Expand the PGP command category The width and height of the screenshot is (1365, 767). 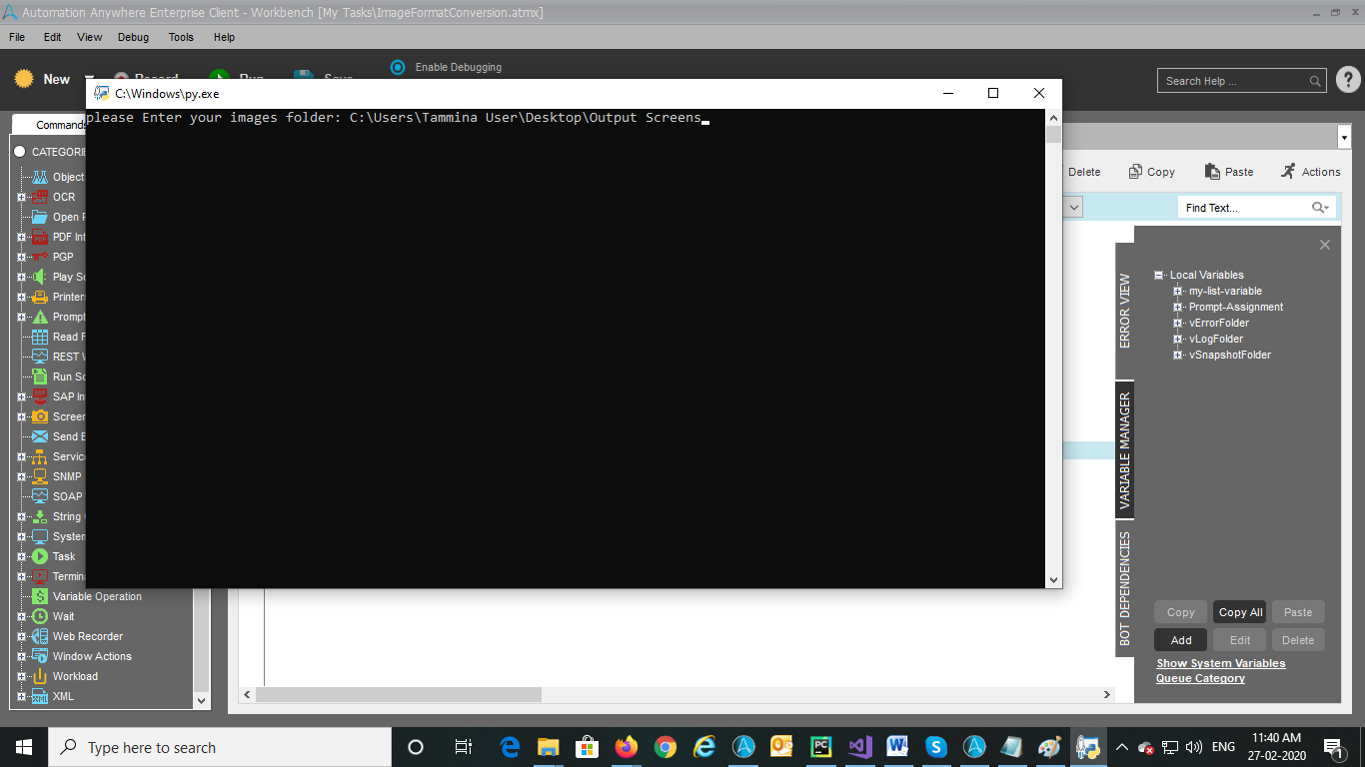21,257
